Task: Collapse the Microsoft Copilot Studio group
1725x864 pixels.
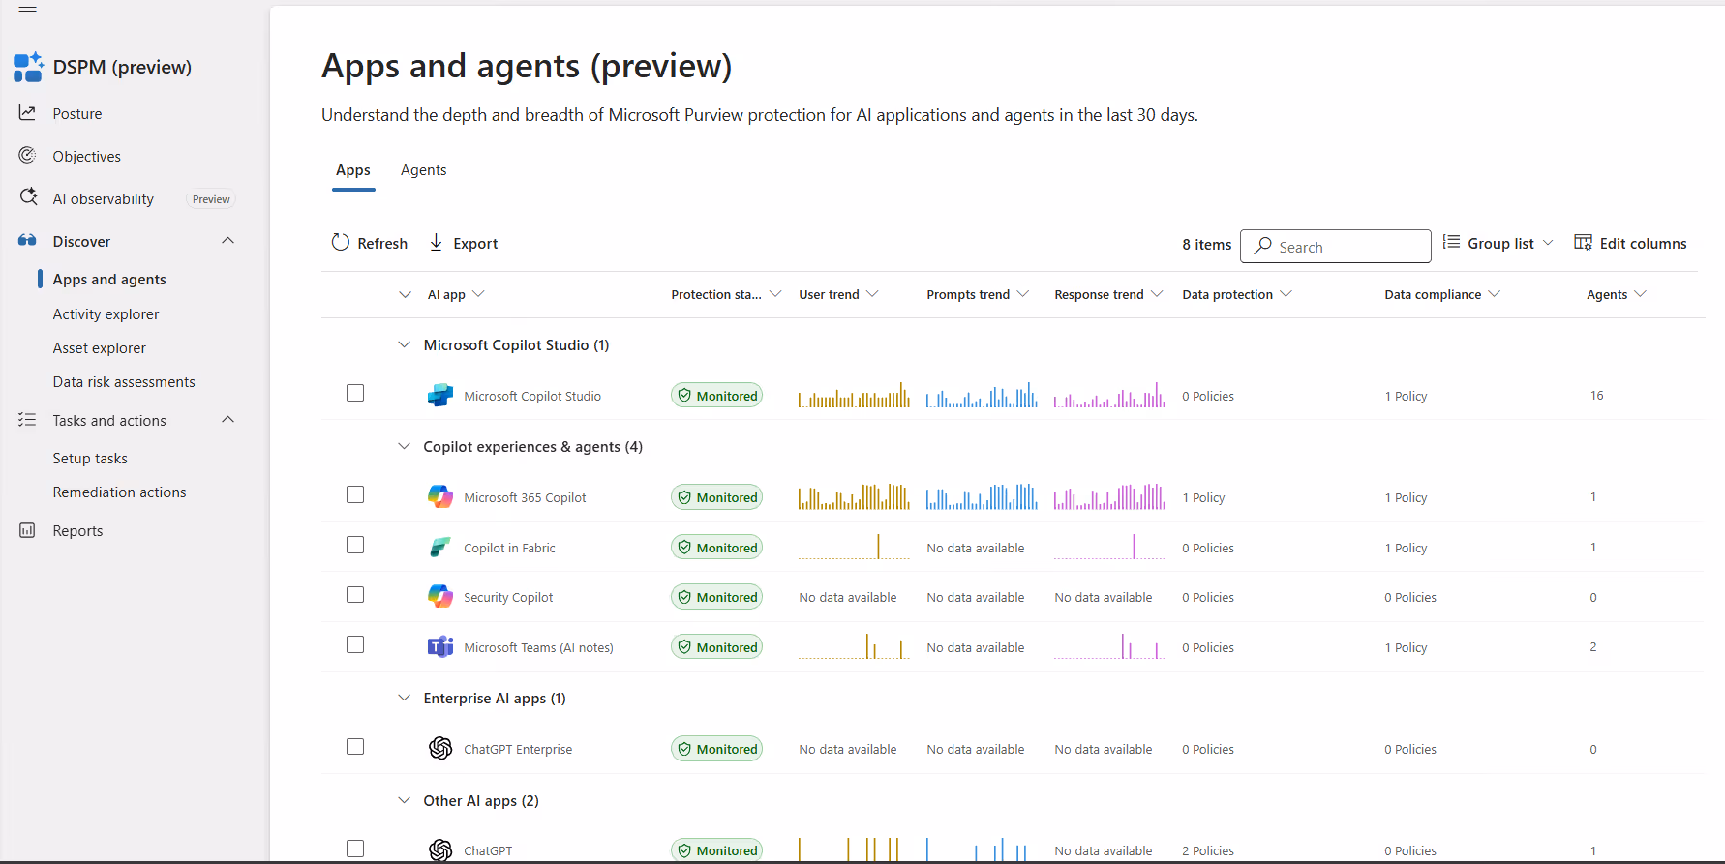Action: [x=404, y=344]
